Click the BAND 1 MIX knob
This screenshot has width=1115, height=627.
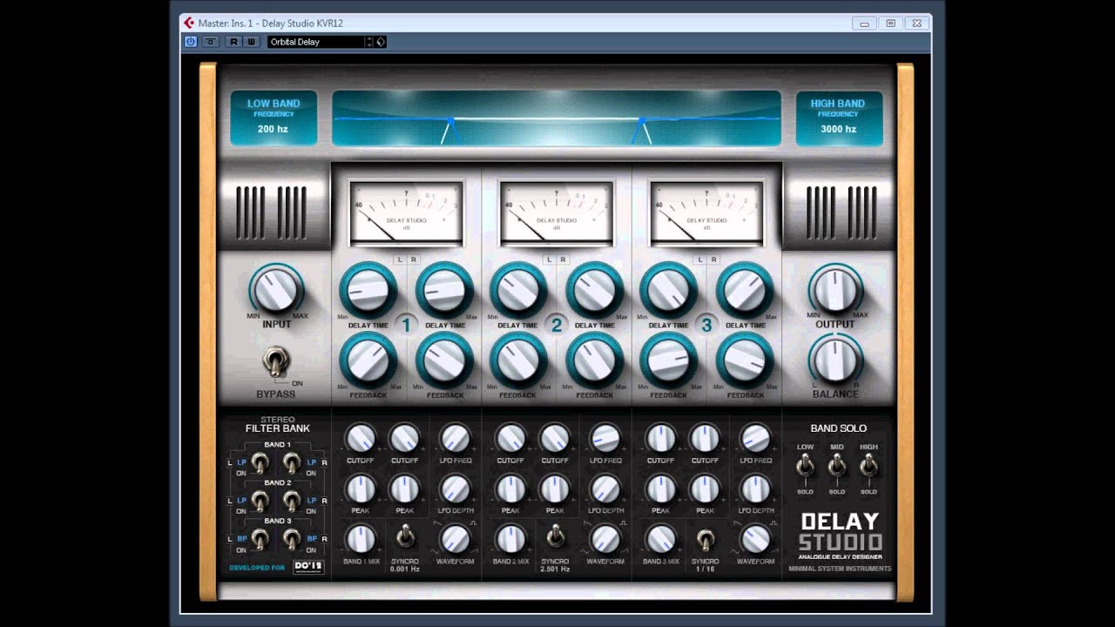point(361,539)
